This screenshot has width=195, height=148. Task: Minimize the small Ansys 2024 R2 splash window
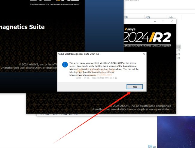155,21
